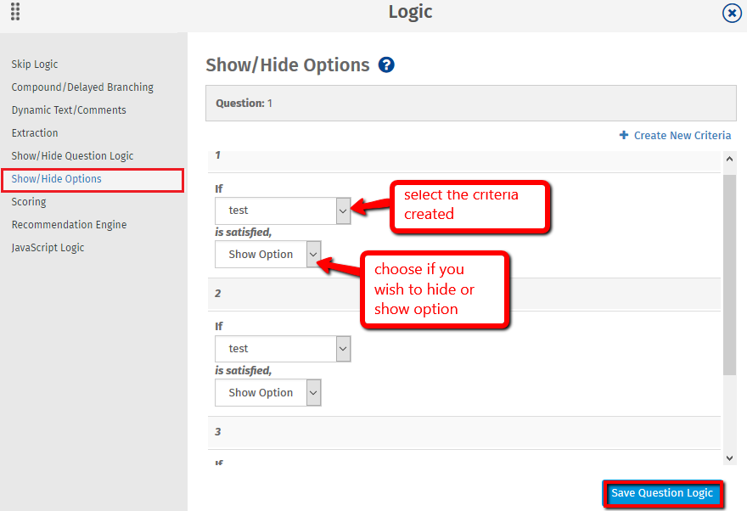
Task: Select Compound/Delayed Branching
Action: pyautogui.click(x=82, y=87)
